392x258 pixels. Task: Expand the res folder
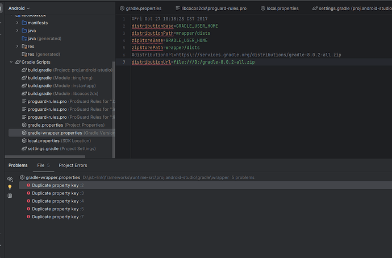pyautogui.click(x=17, y=46)
